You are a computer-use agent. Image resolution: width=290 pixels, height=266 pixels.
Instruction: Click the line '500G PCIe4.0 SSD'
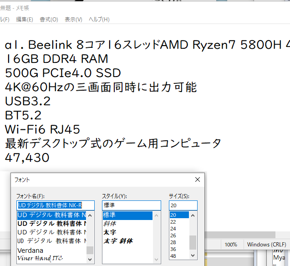[63, 73]
